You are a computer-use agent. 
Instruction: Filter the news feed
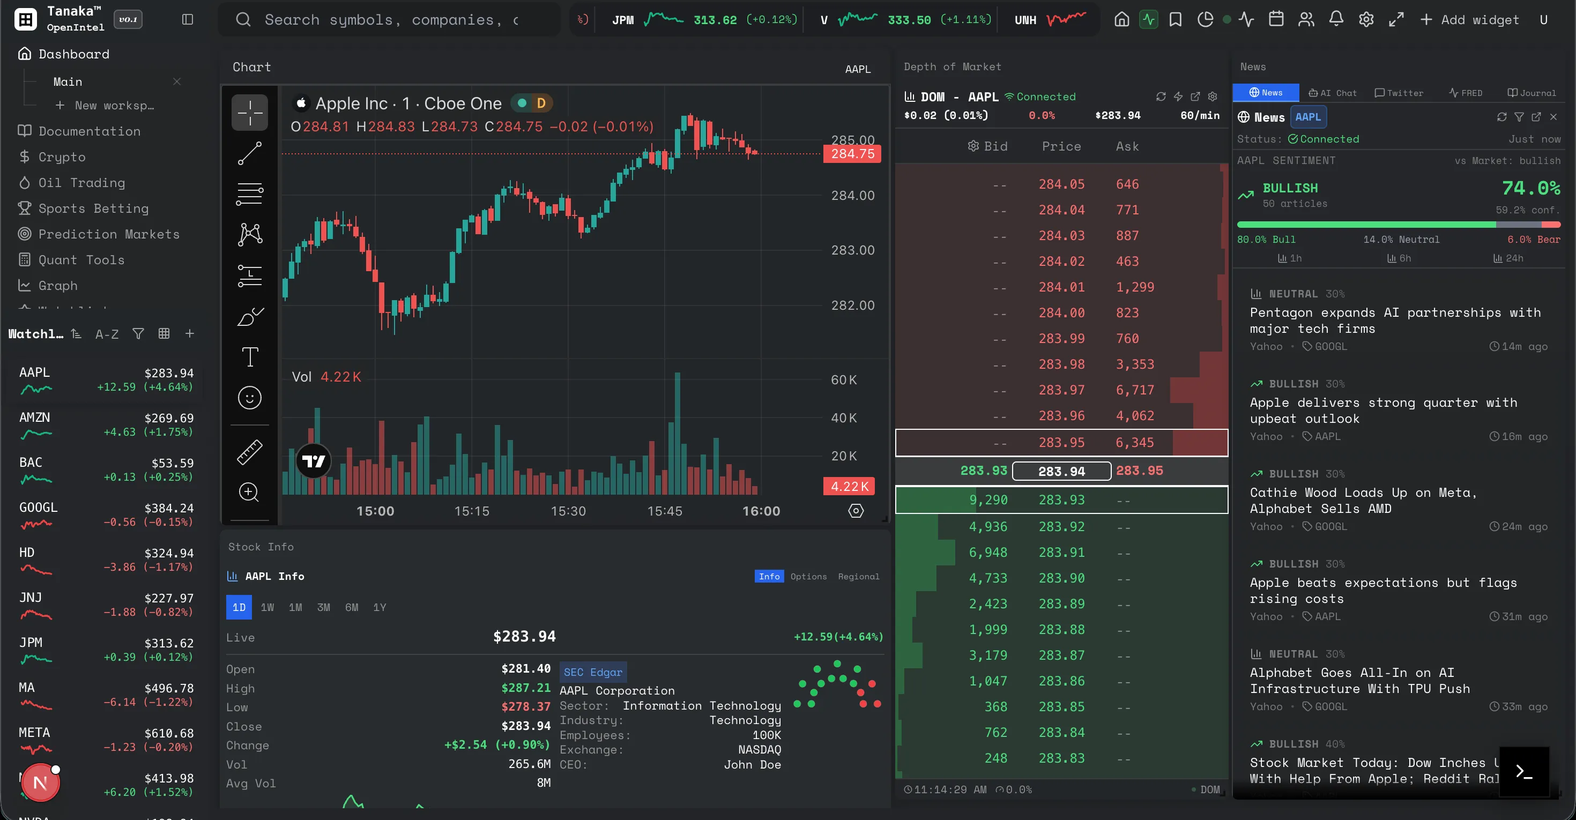[1519, 117]
